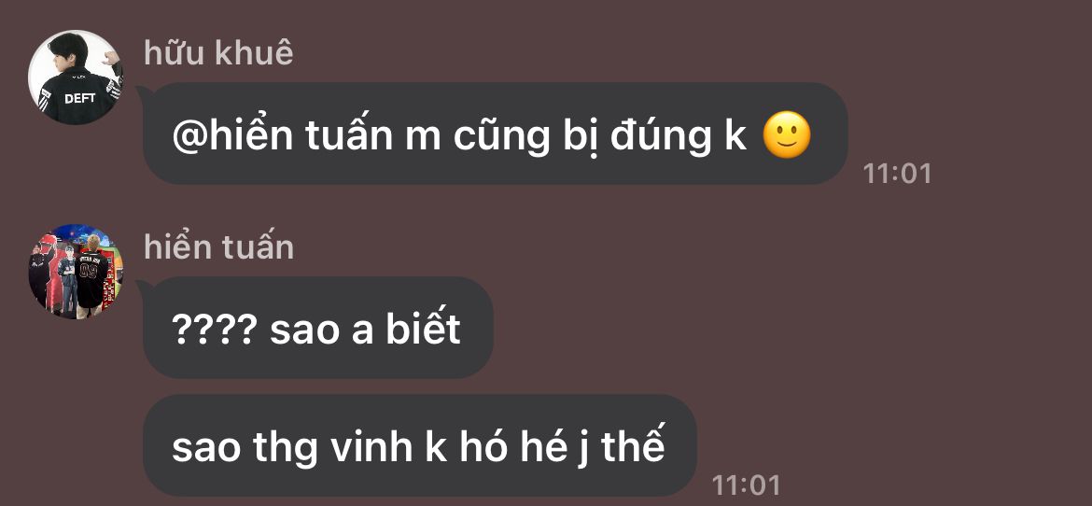Click the DEFT jersey text on avatar
Image resolution: width=1092 pixels, height=506 pixels.
(x=79, y=98)
